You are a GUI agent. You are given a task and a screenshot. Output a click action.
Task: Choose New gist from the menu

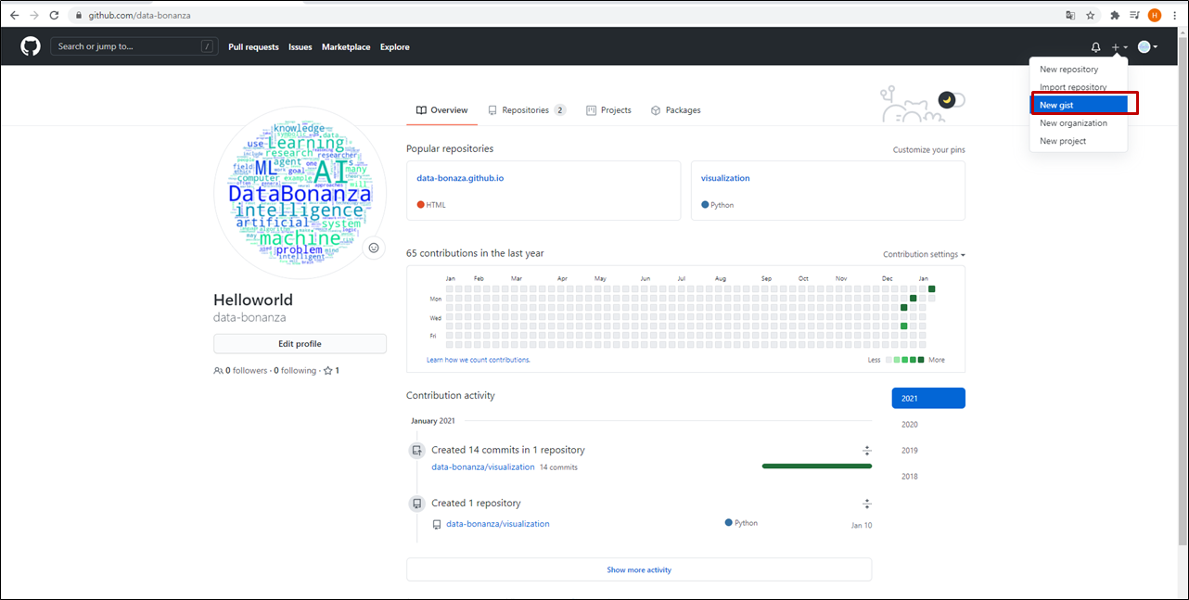[1079, 105]
